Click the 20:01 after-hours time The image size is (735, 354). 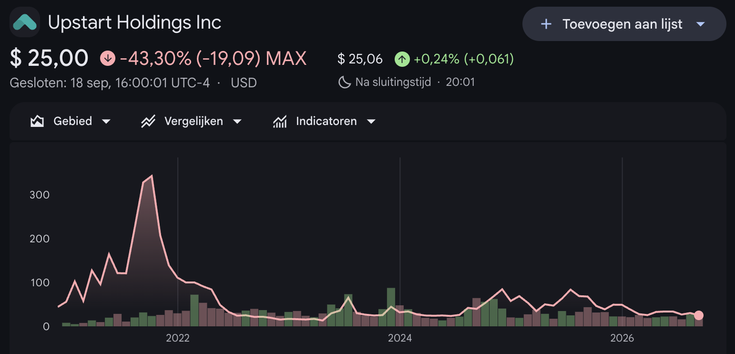tap(460, 82)
